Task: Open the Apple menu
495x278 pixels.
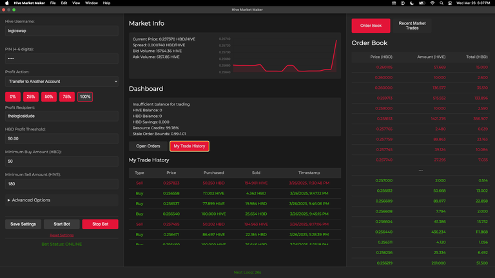Action: (7, 3)
